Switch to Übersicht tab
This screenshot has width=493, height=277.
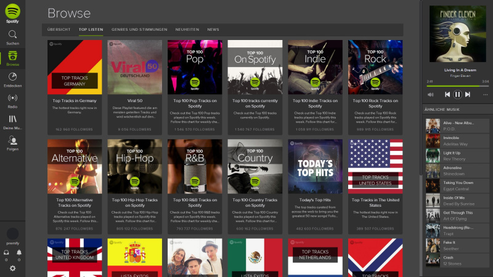[x=59, y=30]
